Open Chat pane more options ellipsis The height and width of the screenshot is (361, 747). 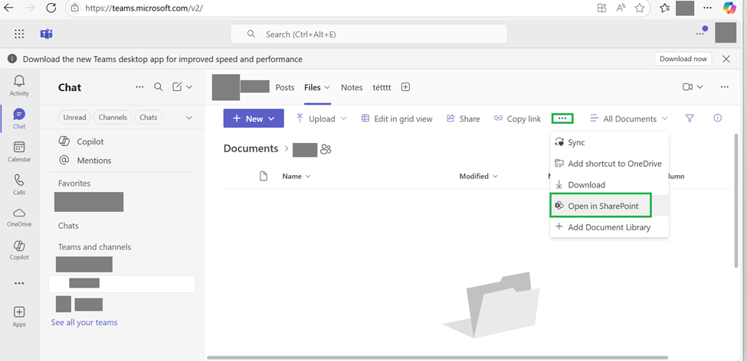(139, 87)
